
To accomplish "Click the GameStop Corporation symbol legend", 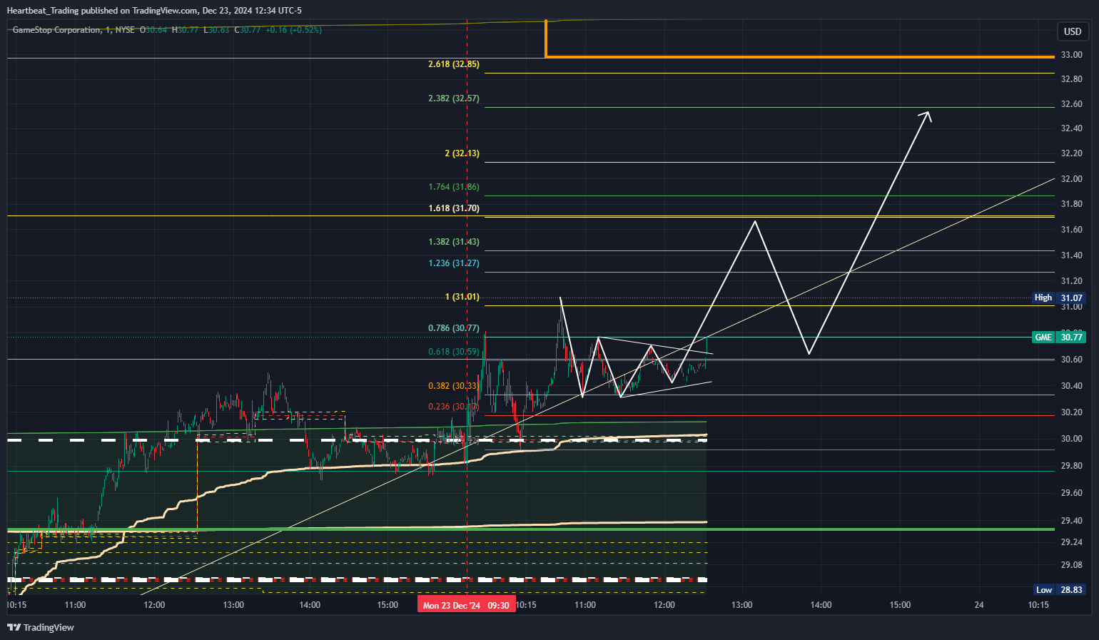I will pyautogui.click(x=74, y=30).
